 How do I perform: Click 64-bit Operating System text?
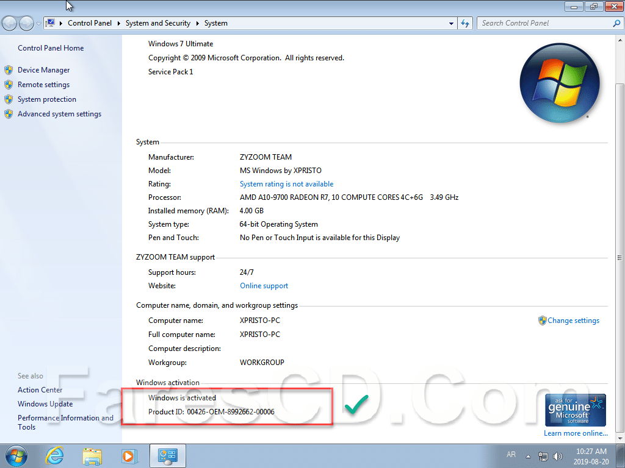click(278, 224)
